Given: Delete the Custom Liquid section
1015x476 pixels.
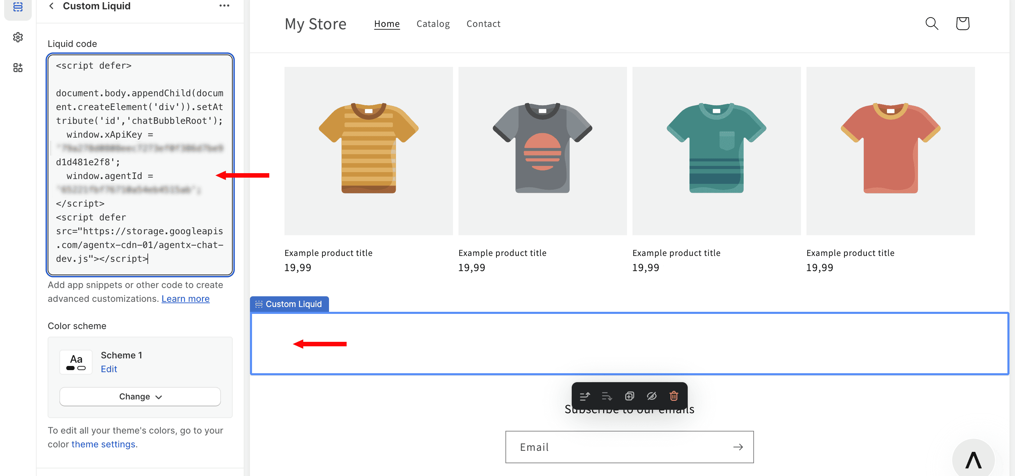Looking at the screenshot, I should 674,396.
